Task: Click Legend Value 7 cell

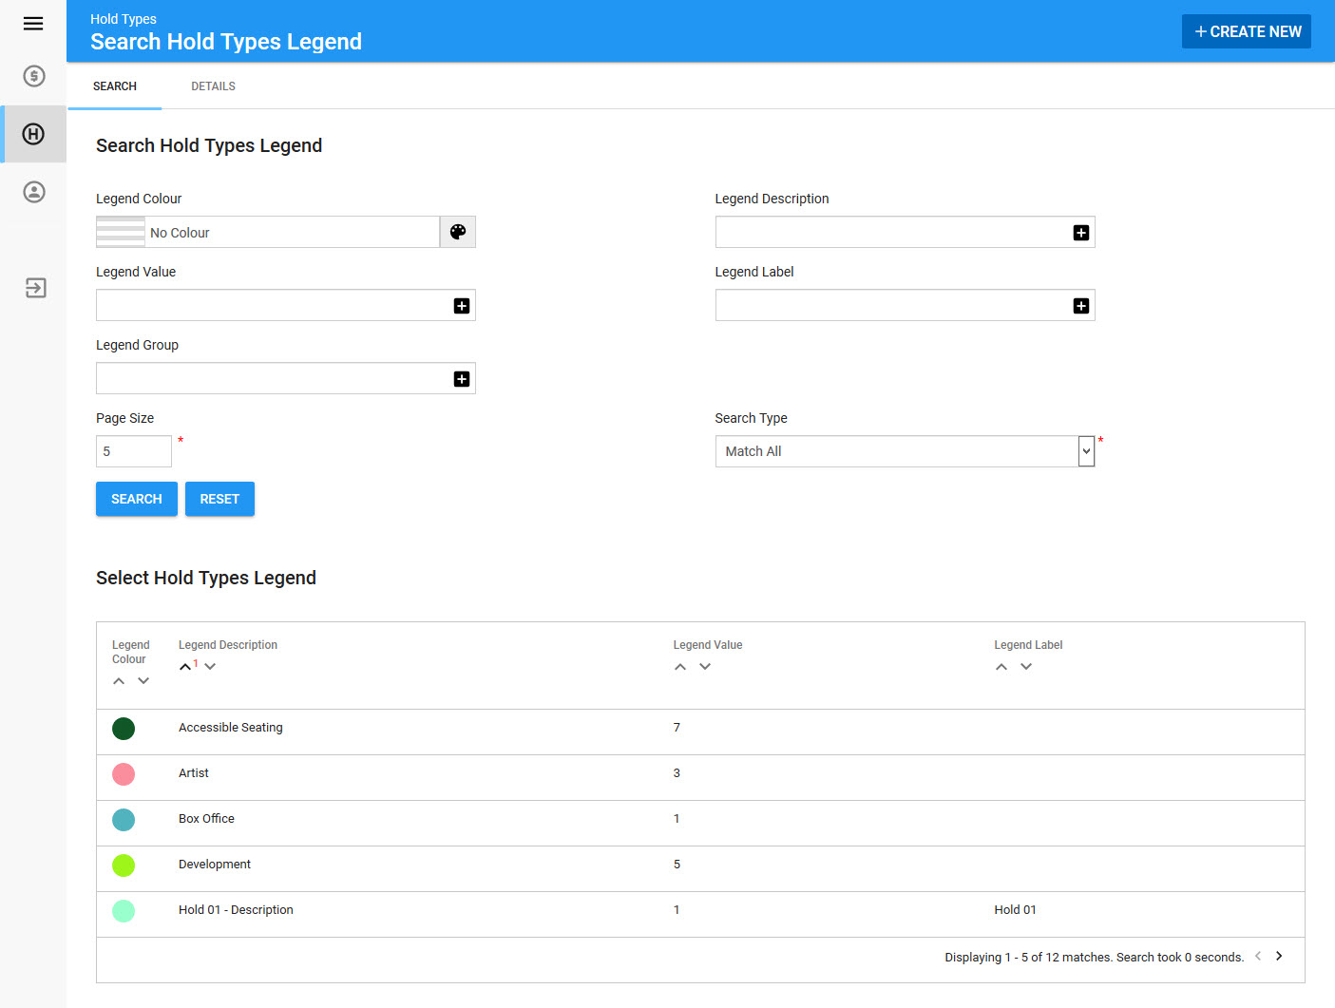Action: [677, 728]
